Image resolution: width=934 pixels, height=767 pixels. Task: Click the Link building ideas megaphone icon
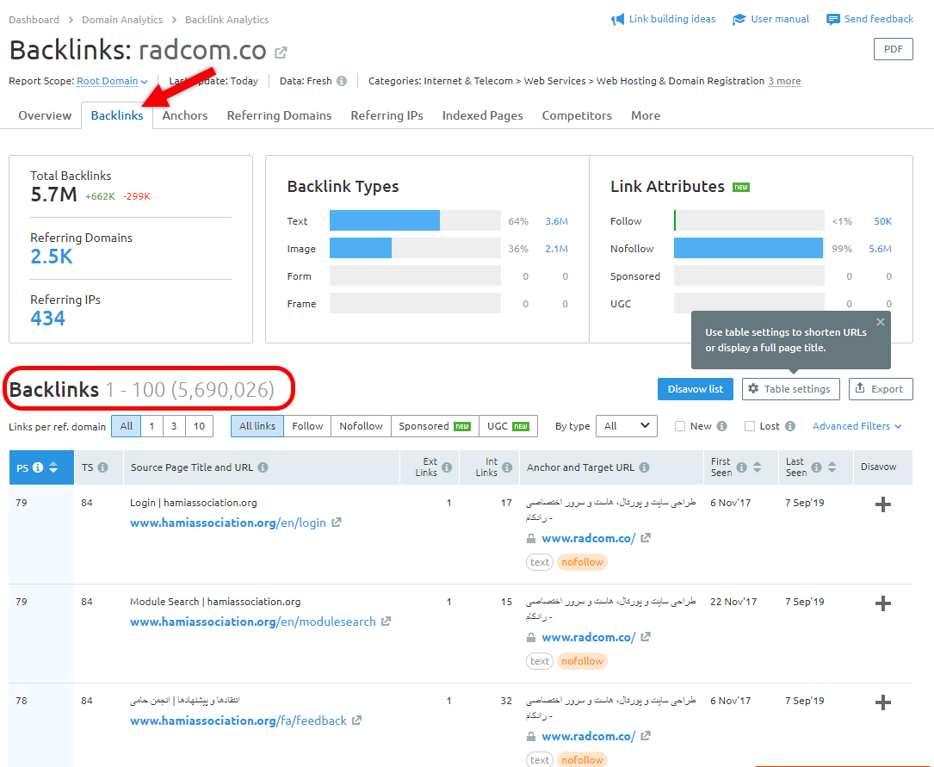(616, 19)
